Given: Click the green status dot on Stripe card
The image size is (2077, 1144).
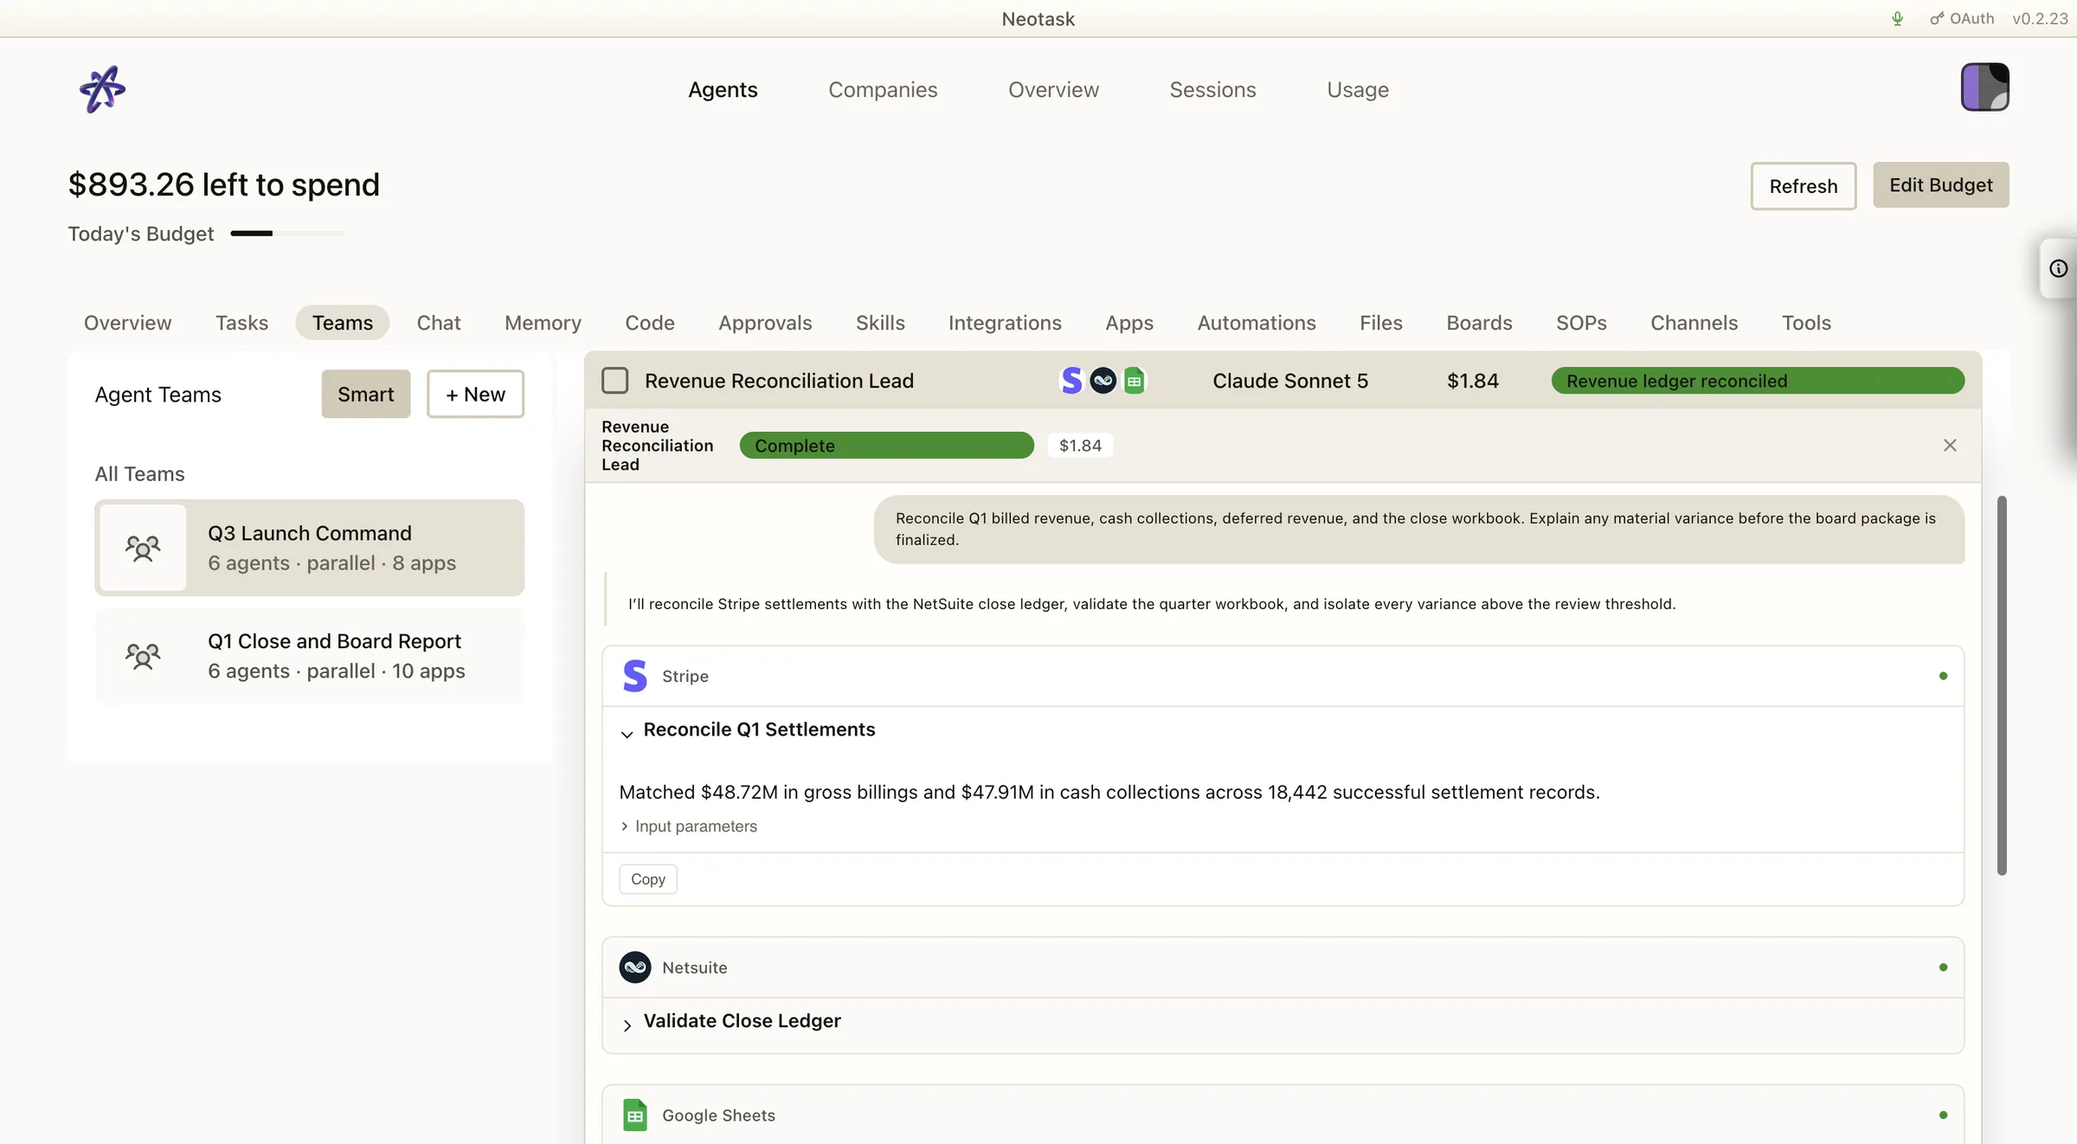Looking at the screenshot, I should [1943, 676].
